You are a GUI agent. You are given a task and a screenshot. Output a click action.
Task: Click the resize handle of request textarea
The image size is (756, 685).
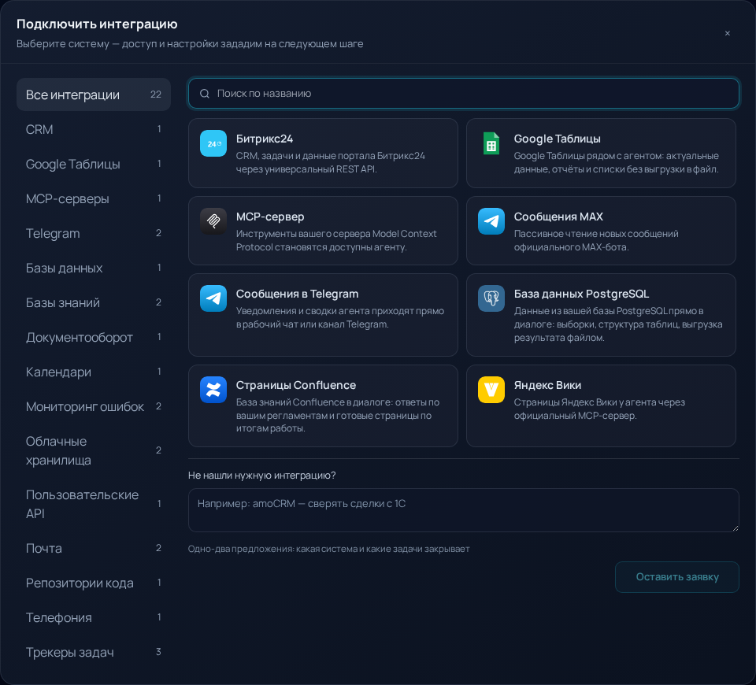pos(735,528)
